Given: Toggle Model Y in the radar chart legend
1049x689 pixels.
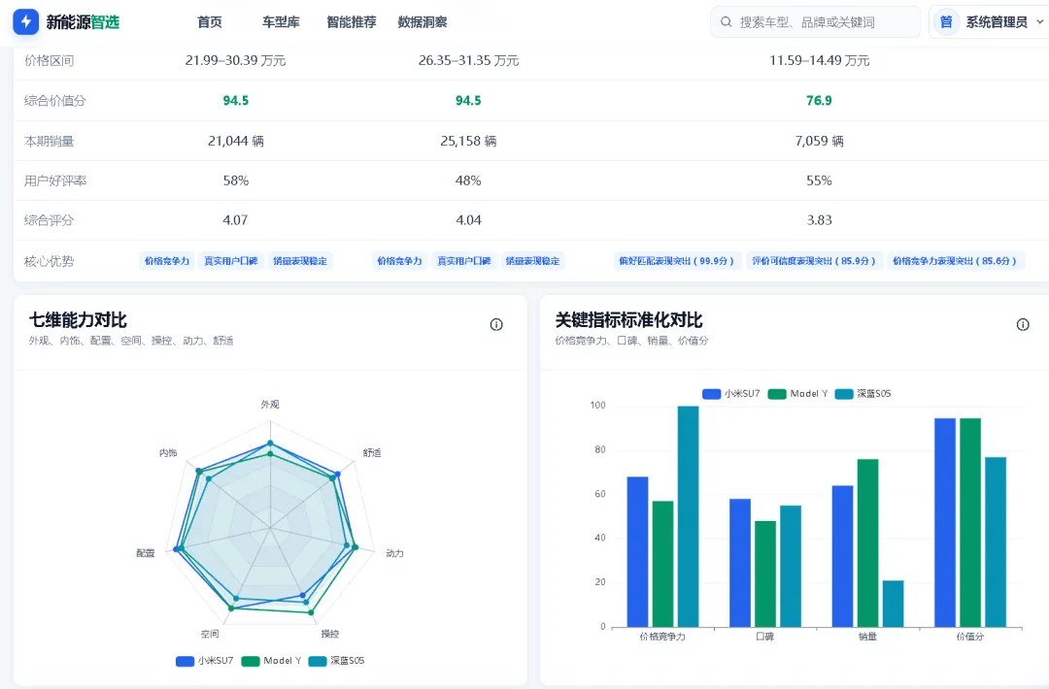Looking at the screenshot, I should [x=272, y=661].
